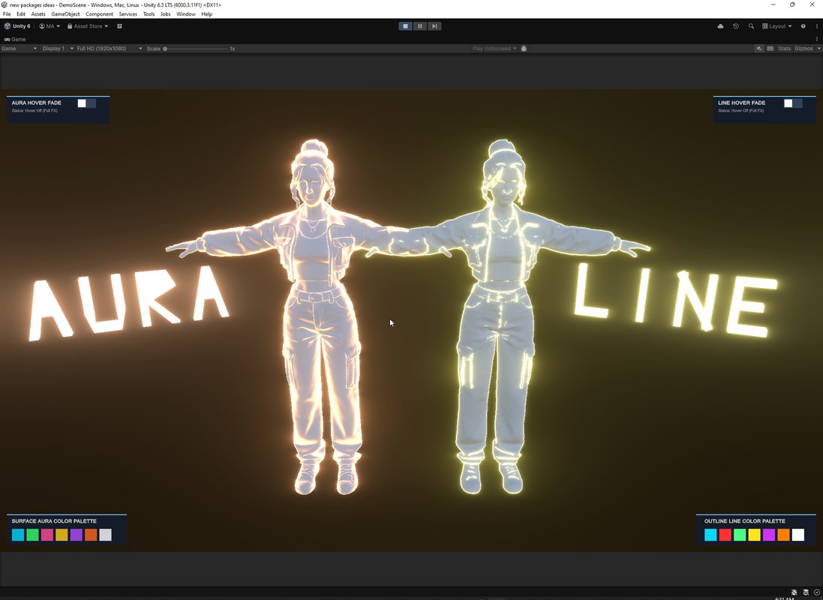The height and width of the screenshot is (600, 823).
Task: Open the Assets menu
Action: (x=38, y=14)
